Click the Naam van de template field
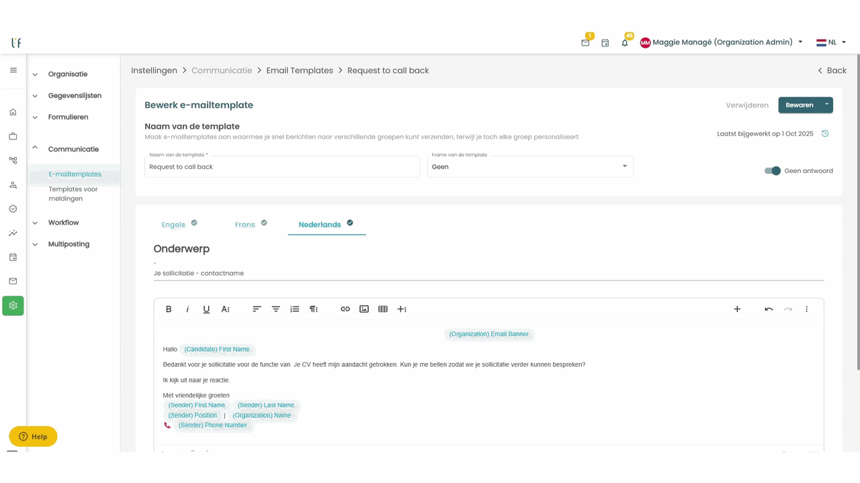Image resolution: width=860 pixels, height=483 pixels. pos(282,166)
